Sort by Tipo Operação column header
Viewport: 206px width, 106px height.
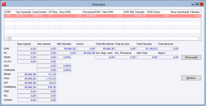click(24, 12)
